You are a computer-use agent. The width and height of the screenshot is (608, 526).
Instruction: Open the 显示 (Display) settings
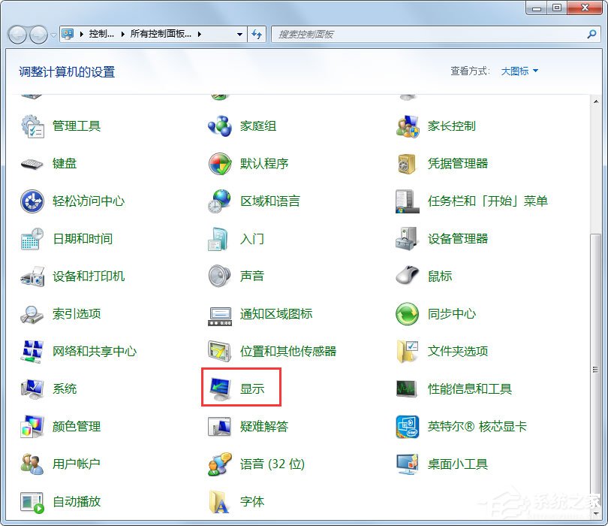251,389
